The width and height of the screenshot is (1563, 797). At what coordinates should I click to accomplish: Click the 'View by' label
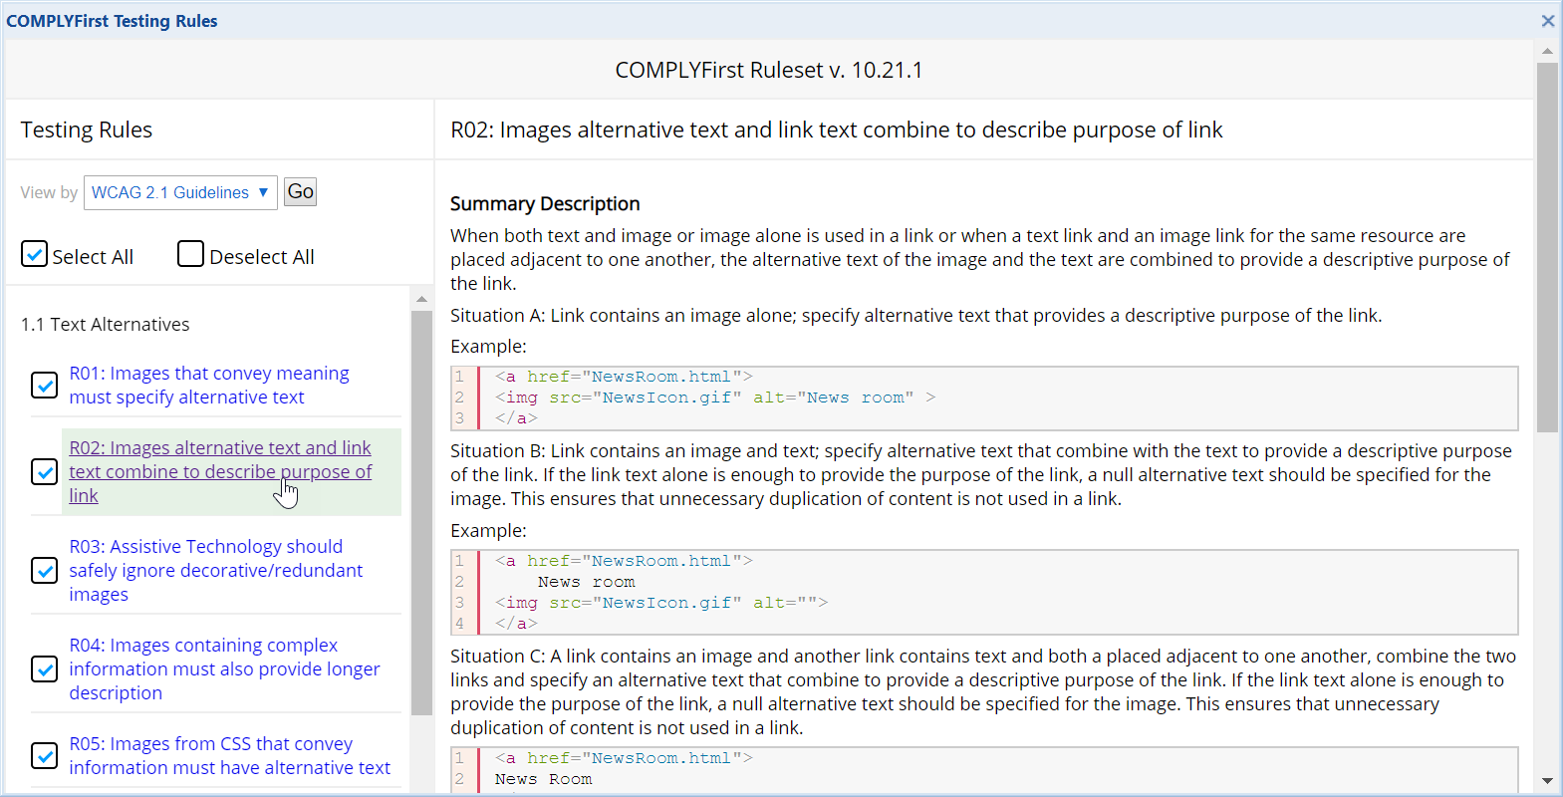(x=49, y=192)
